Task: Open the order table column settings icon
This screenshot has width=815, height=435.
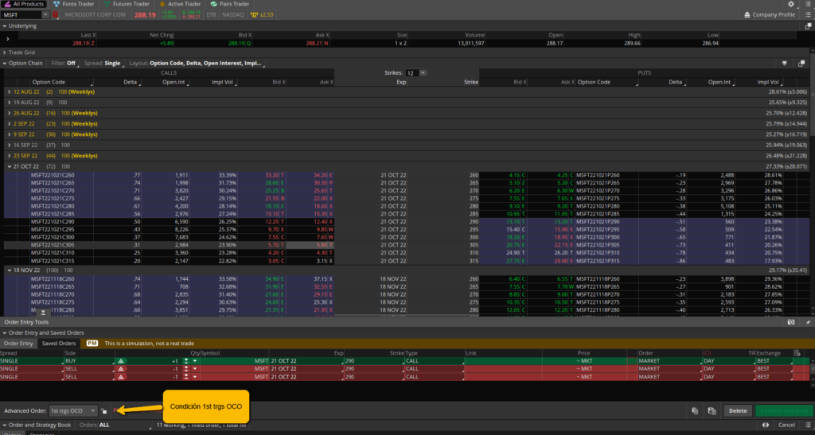Action: 797,351
